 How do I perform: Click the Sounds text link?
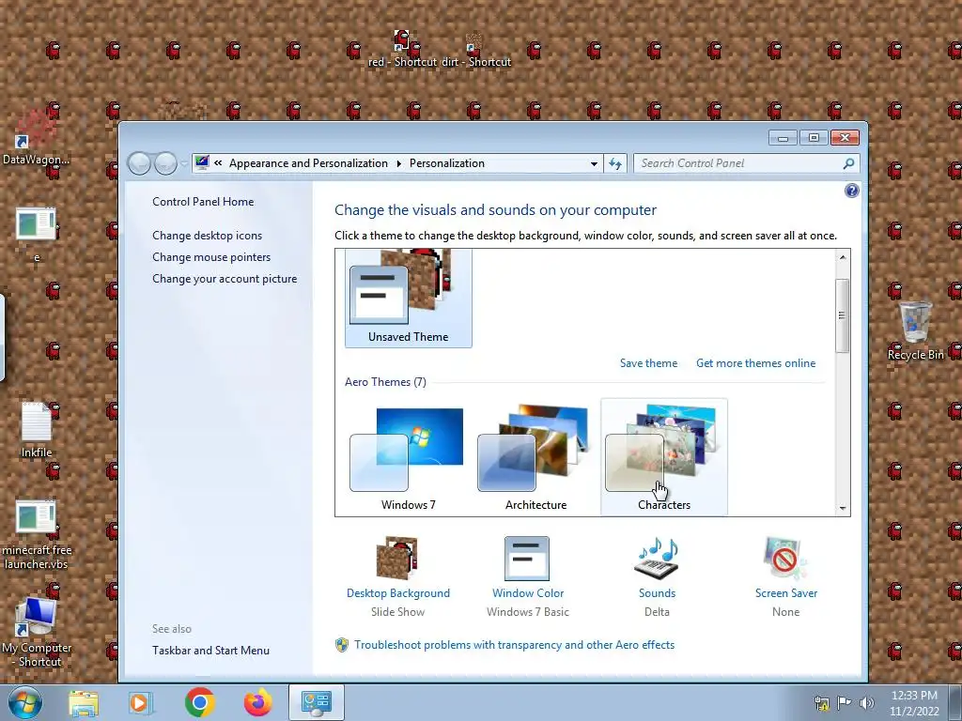657,593
